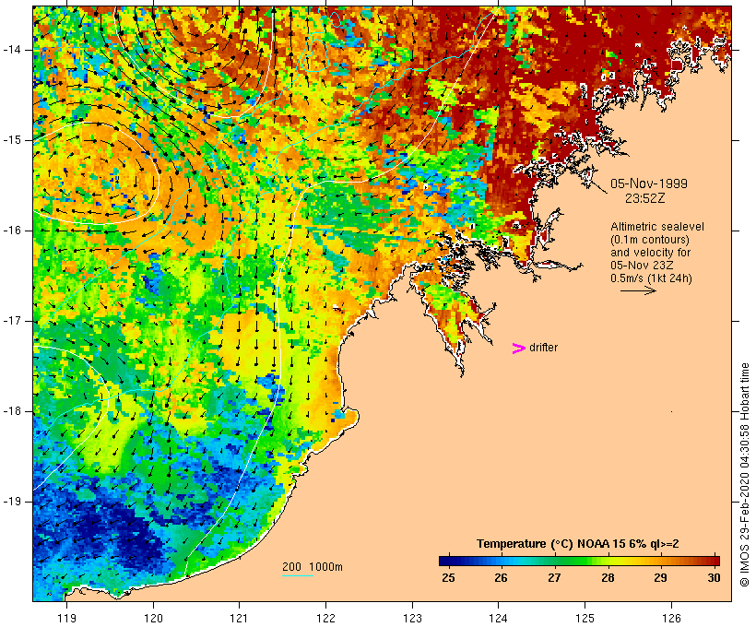Click the color bar label 29
The height and width of the screenshot is (627, 756).
(x=660, y=577)
